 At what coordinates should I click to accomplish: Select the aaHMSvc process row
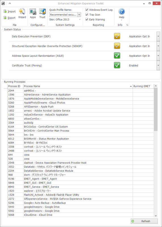tap(81, 91)
